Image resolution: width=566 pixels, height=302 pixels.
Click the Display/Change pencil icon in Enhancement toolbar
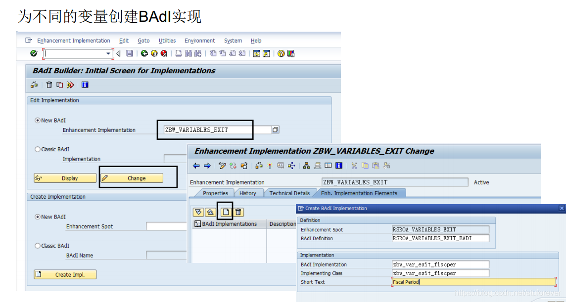[x=222, y=166]
